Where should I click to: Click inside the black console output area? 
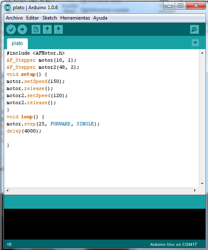(105, 224)
